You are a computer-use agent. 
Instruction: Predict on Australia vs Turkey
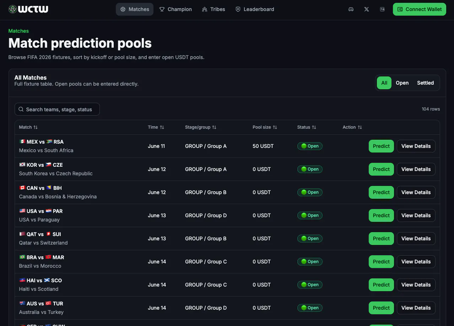click(x=381, y=308)
